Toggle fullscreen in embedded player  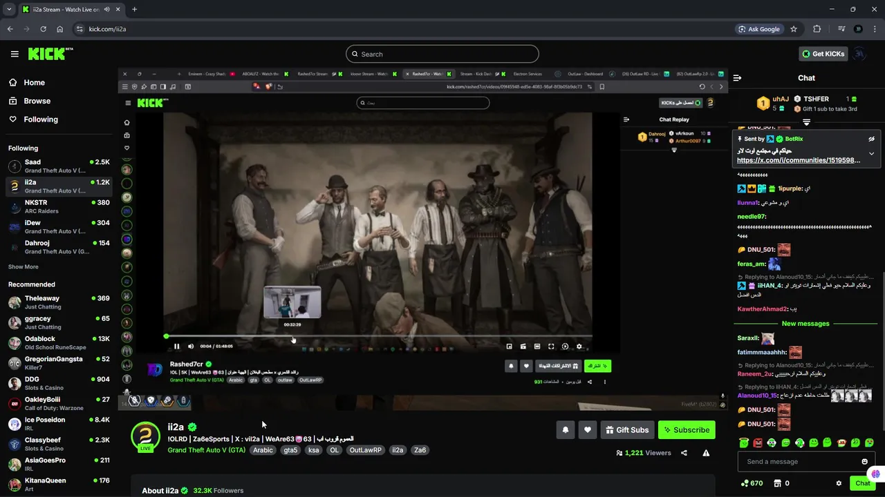coord(551,347)
